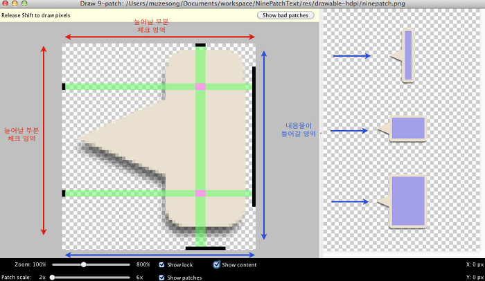Screen dimensions: 485x281
Task: Click the wide bubble preview in the middle
Action: [x=402, y=129]
